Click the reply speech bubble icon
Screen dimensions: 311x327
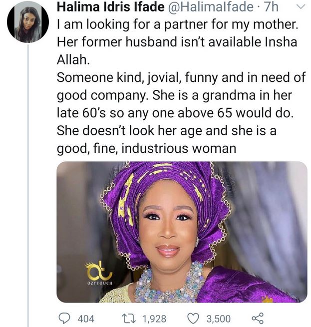pyautogui.click(x=65, y=318)
